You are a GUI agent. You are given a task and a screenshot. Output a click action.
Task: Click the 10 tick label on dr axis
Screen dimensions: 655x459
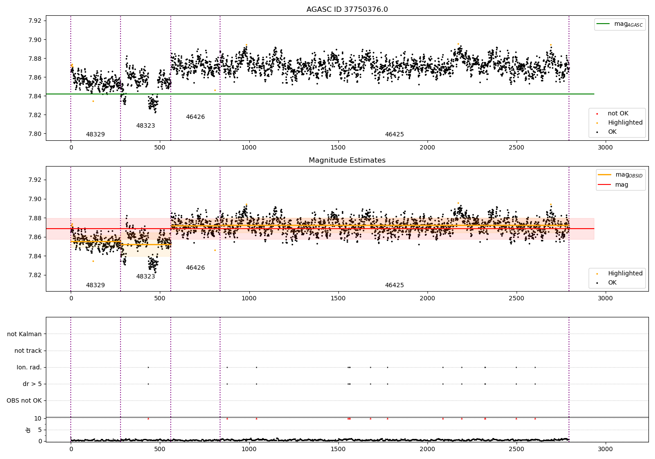pyautogui.click(x=38, y=419)
